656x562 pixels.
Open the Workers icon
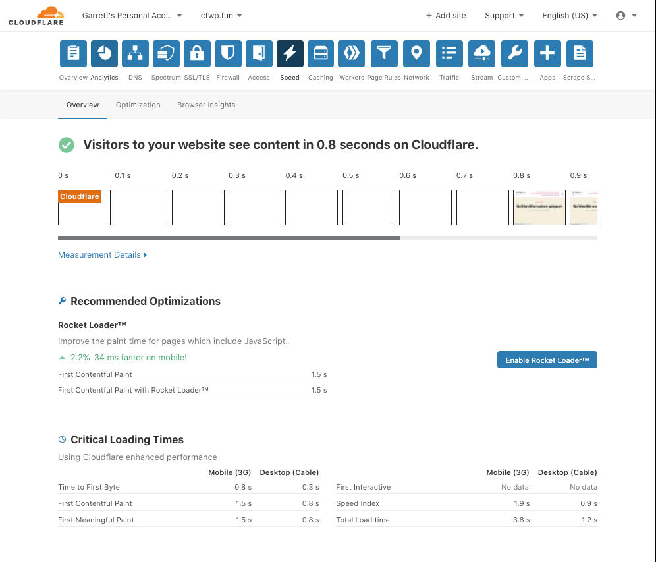(351, 53)
